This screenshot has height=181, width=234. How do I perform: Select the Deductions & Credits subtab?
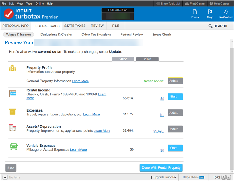[x=56, y=35]
